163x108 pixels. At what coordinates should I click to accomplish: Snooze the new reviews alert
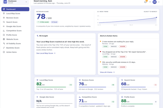114,46
